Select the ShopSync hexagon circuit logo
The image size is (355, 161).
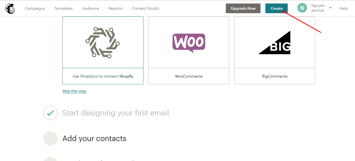(x=103, y=43)
